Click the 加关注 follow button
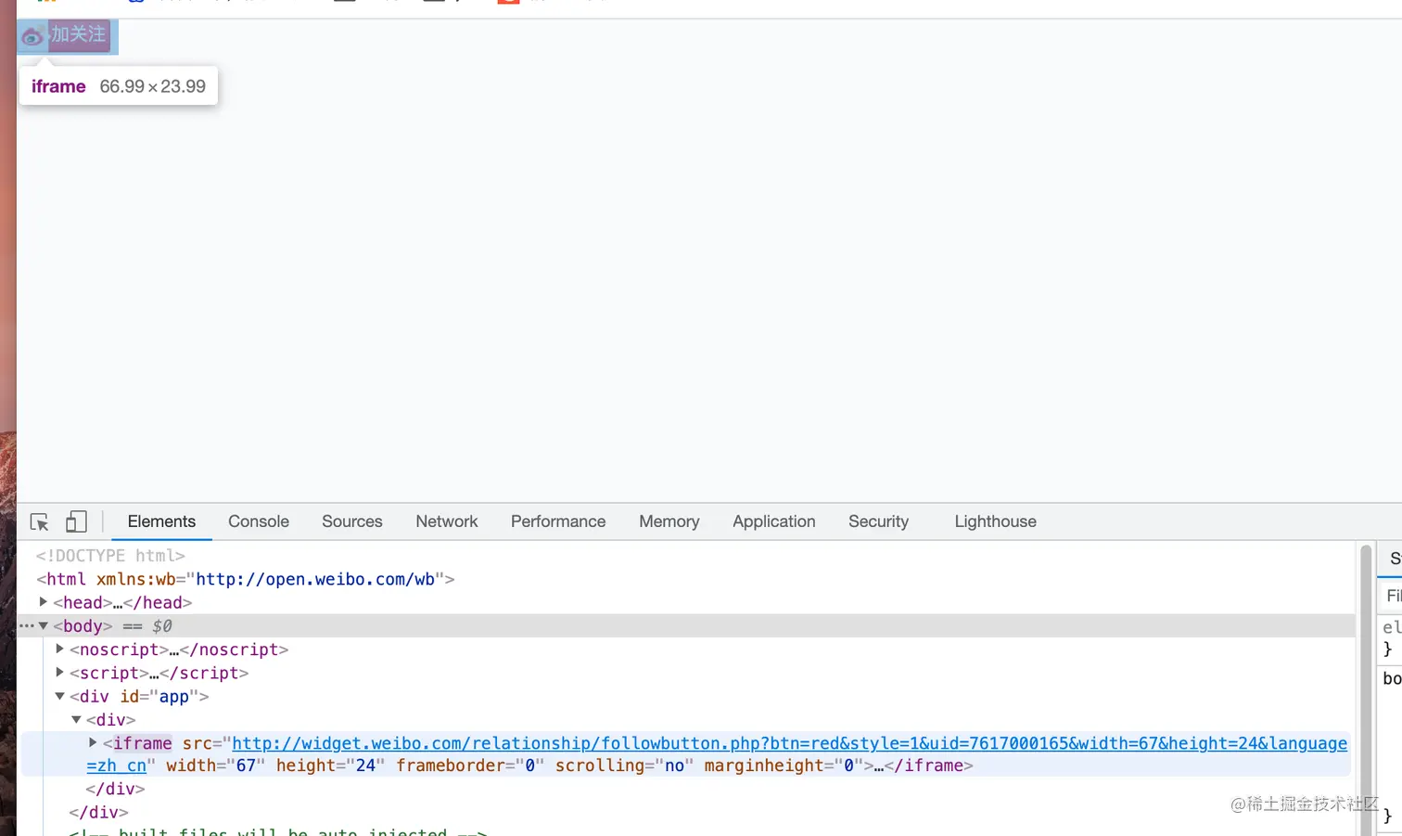Viewport: 1402px width, 836px height. 78,35
